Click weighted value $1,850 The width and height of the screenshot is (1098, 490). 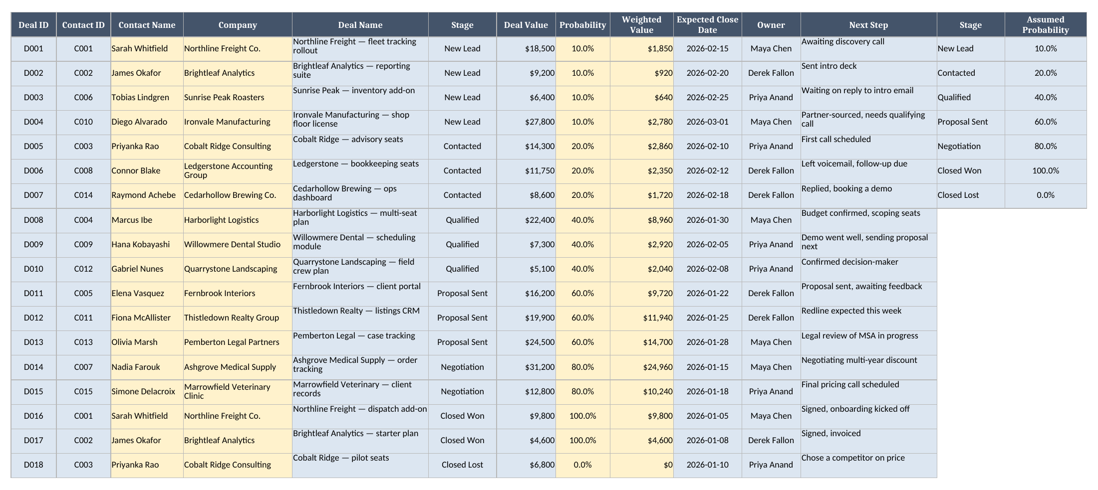pos(641,49)
